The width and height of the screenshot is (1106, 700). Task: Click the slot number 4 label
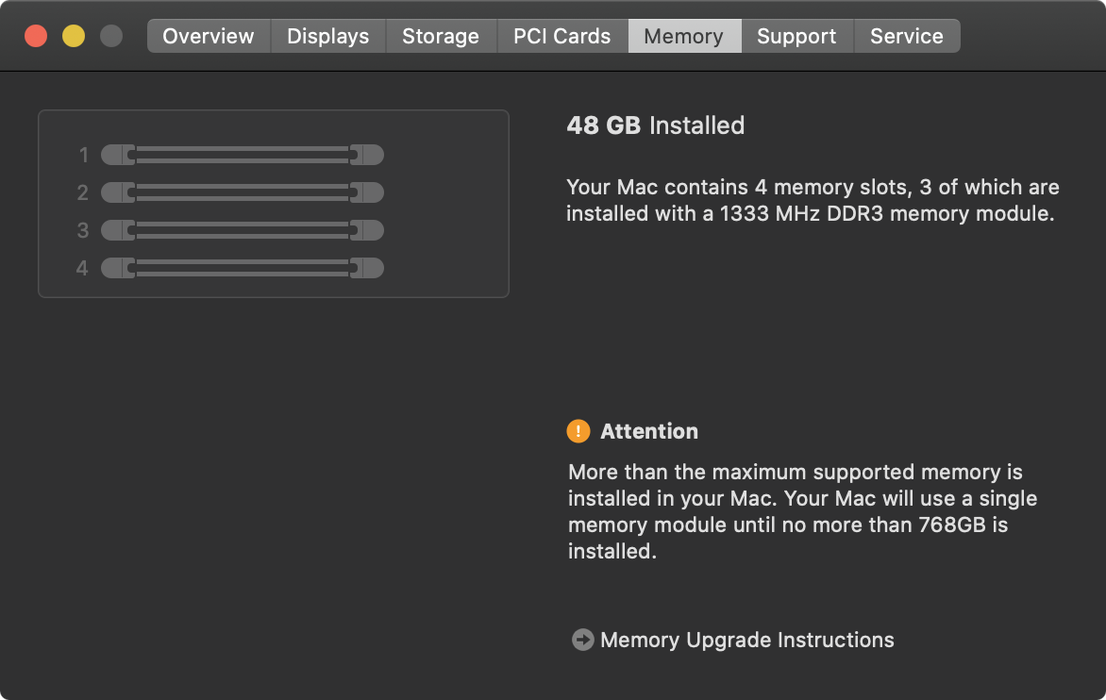pos(82,268)
